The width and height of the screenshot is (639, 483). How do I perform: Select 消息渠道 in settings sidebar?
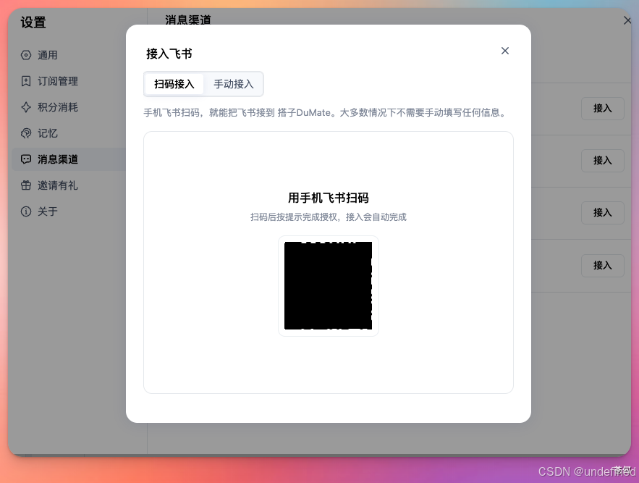point(69,159)
